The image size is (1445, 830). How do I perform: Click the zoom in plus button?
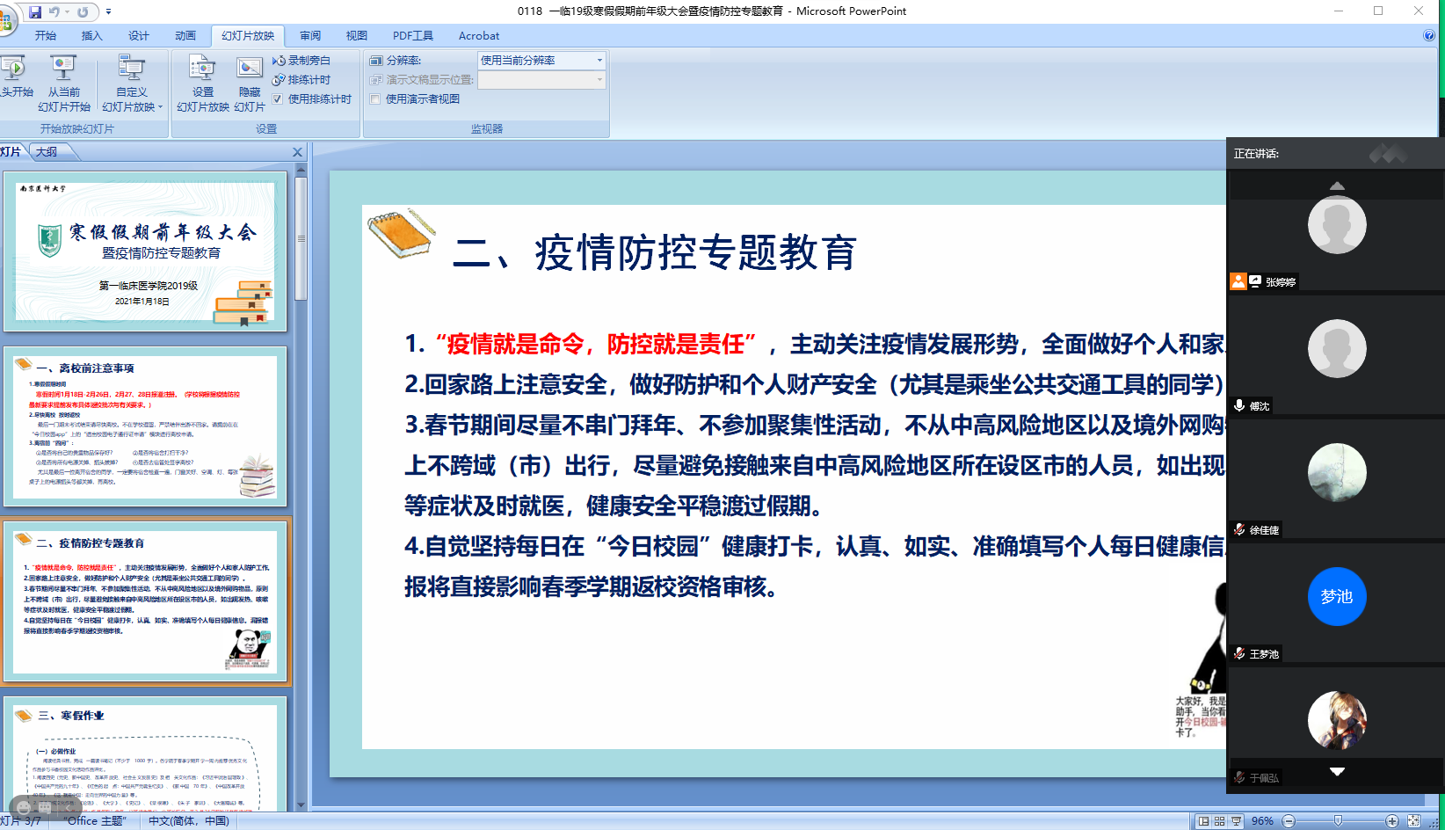1391,821
